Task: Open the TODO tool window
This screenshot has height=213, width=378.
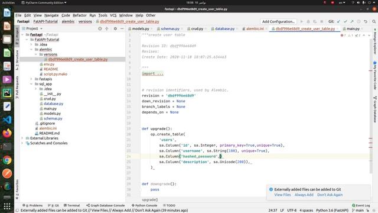Action: (169, 205)
